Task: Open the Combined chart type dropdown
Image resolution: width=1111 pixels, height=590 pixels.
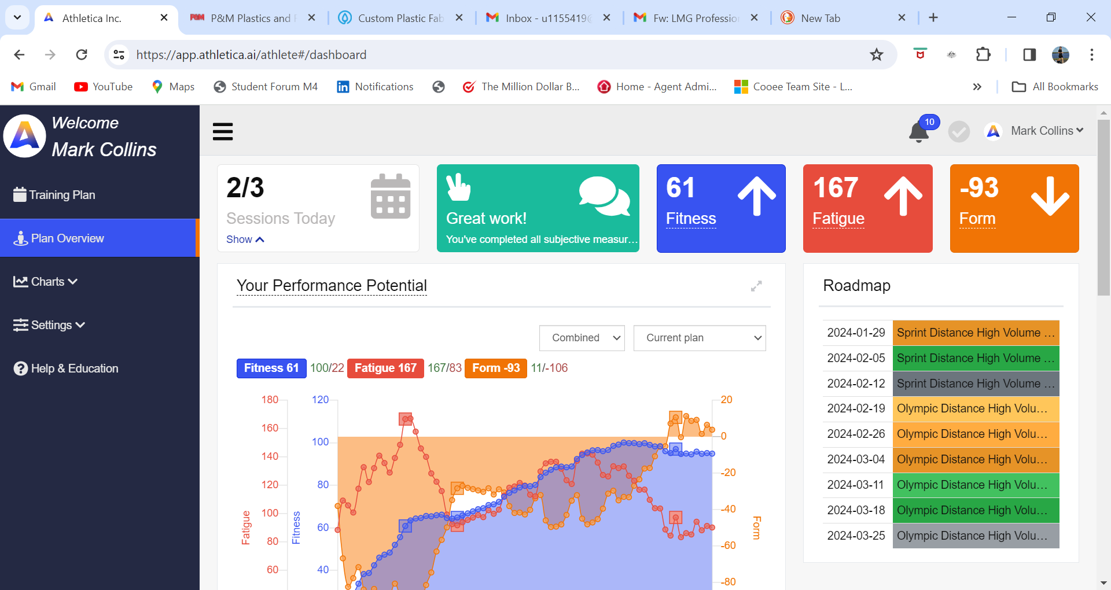Action: (582, 338)
